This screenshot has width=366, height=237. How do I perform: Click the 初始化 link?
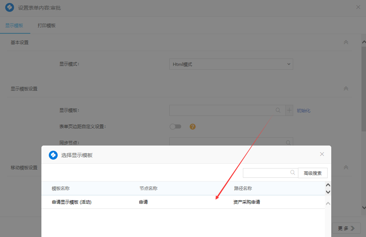coord(304,110)
